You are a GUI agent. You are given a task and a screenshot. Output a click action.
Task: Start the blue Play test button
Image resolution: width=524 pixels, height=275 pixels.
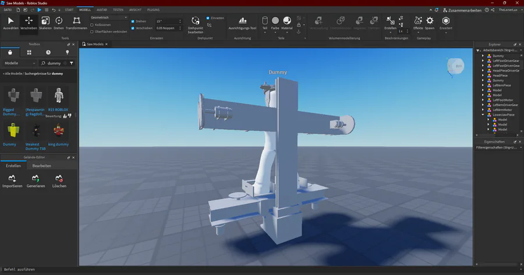tap(40, 10)
